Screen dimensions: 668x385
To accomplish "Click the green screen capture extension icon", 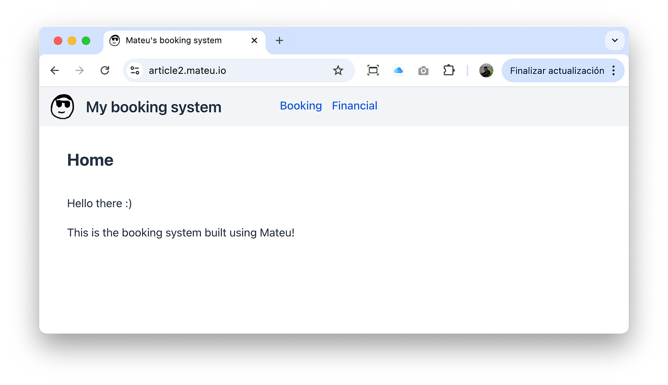I will 373,71.
